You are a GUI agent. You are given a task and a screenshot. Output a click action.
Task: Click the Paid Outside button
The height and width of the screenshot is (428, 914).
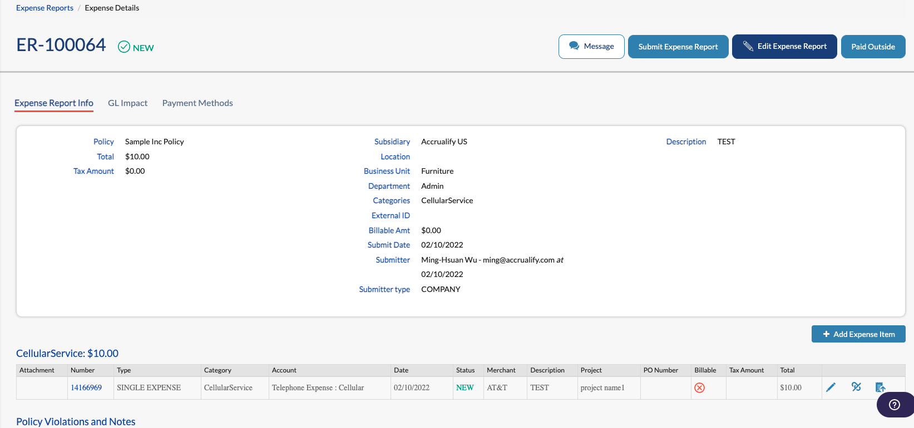coord(873,47)
